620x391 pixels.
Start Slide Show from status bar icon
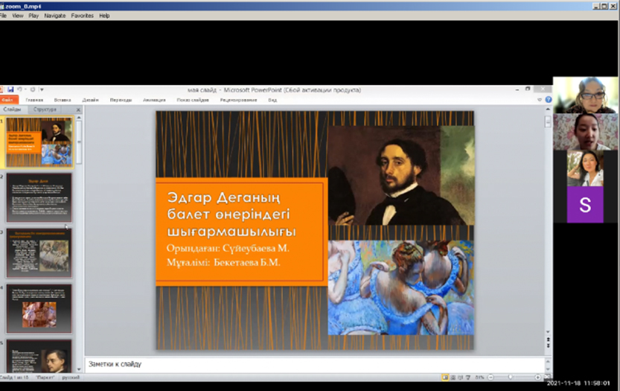(467, 378)
